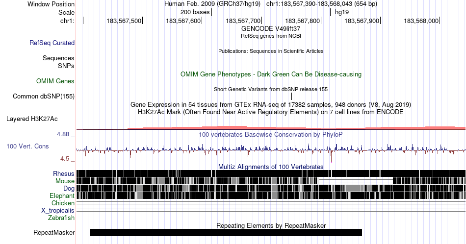466x244 pixels.
Task: Click 100 vertebrates Basewise Conservation by PhyloP title
Action: (x=271, y=134)
